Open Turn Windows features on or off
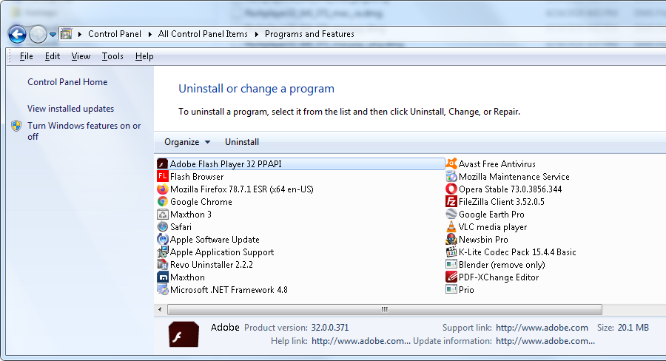Viewport: 666px width, 361px height. click(84, 131)
